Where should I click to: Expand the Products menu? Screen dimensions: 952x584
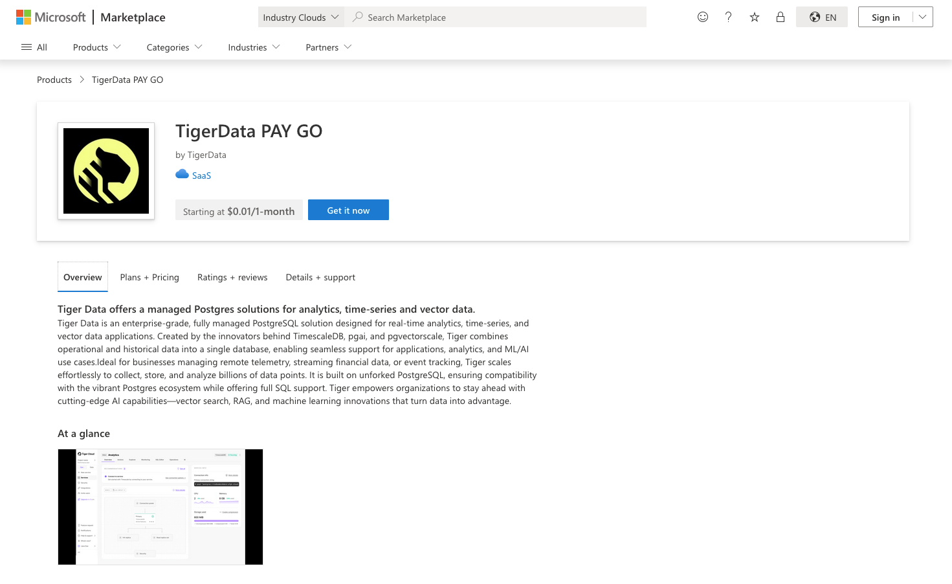pos(96,47)
